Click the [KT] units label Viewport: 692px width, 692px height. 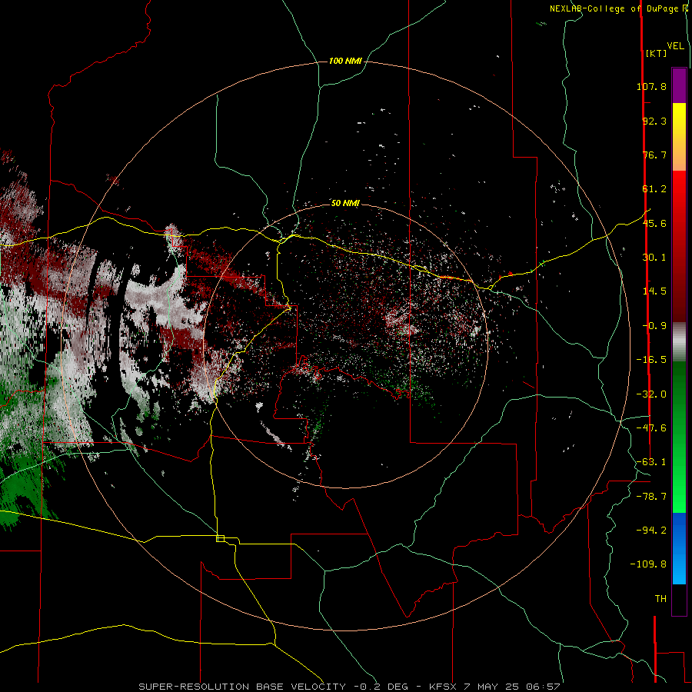coord(656,53)
